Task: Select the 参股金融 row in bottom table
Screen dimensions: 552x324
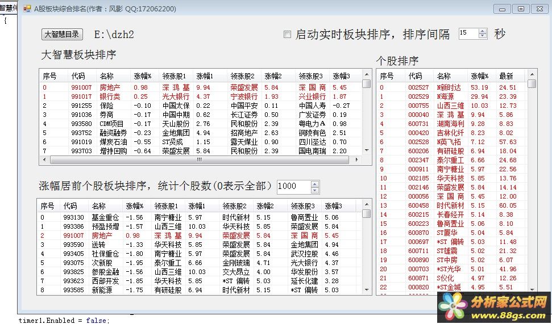Action: [200, 272]
